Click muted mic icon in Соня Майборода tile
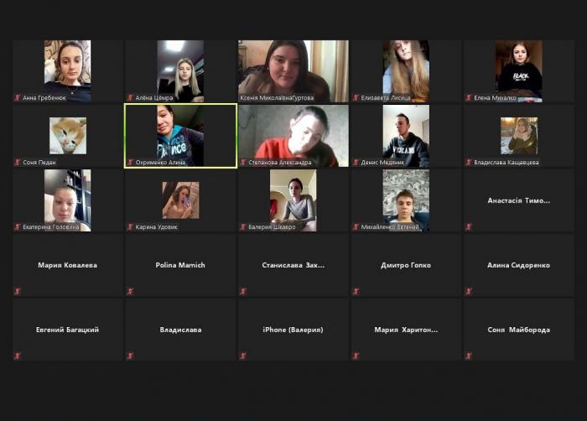The width and height of the screenshot is (587, 421). [468, 356]
